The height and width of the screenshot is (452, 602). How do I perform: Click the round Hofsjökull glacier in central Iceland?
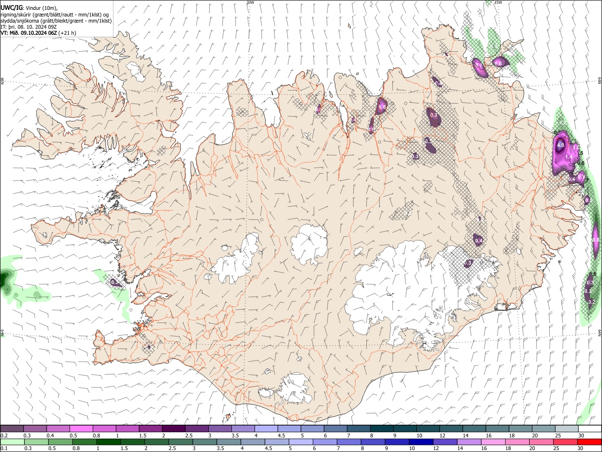[x=309, y=244]
